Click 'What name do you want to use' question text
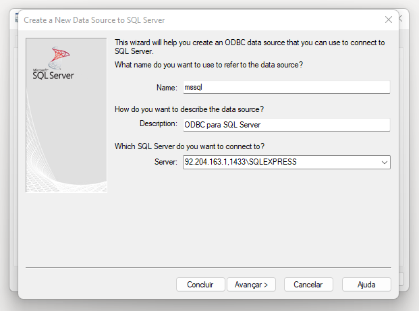 tap(208, 65)
